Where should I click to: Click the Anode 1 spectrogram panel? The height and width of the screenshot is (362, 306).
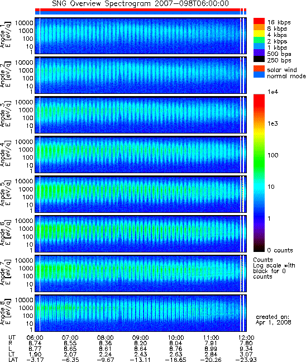point(141,36)
